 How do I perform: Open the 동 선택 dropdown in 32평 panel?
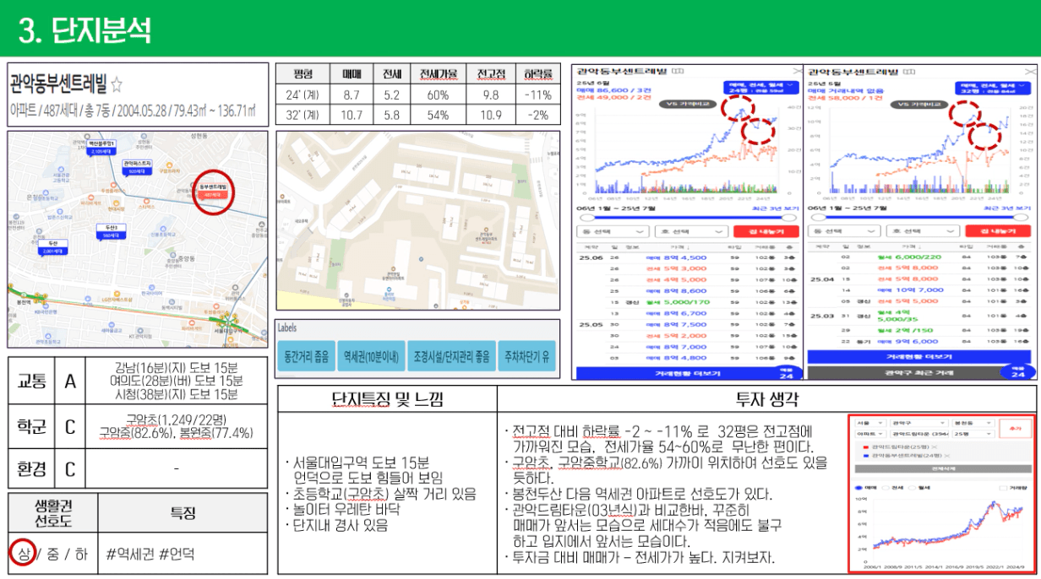pyautogui.click(x=844, y=231)
